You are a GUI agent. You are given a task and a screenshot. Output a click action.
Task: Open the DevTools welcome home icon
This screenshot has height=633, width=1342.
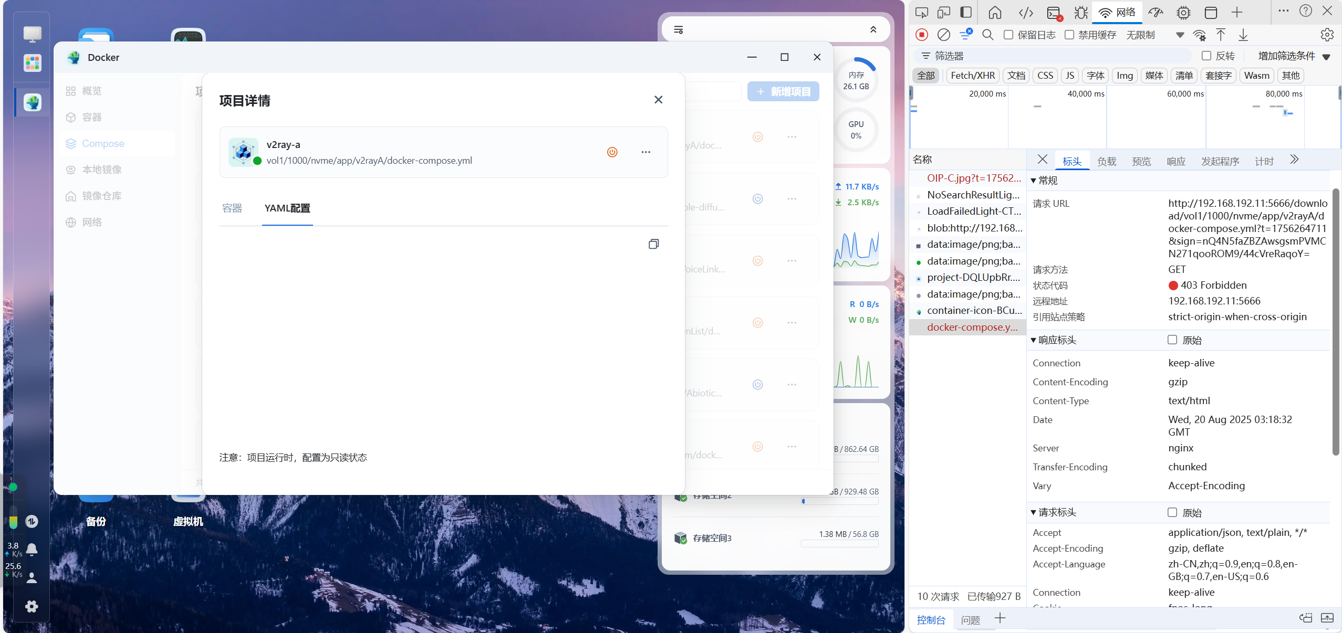coord(995,13)
